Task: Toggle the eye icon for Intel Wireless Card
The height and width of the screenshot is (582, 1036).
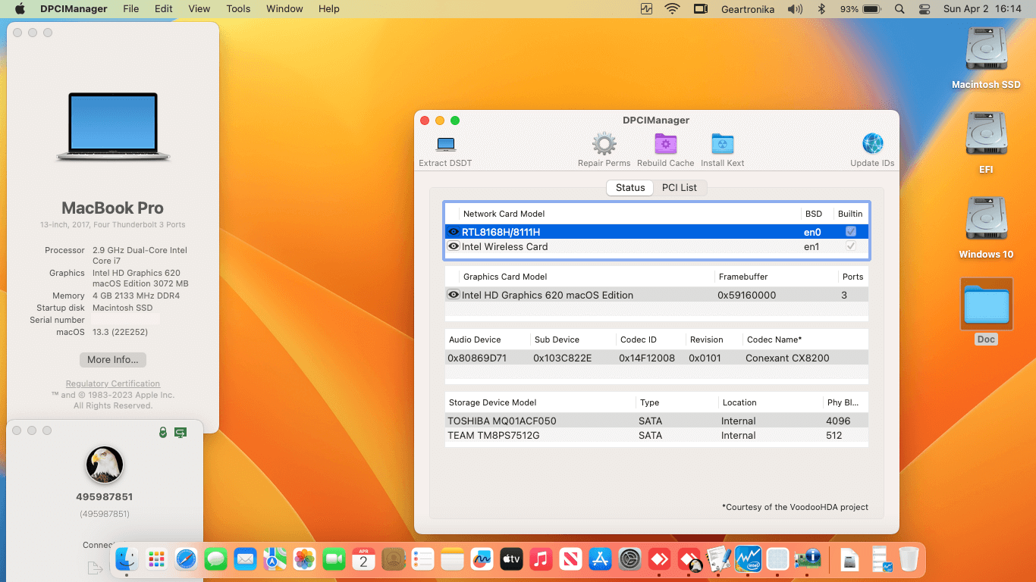Action: pyautogui.click(x=454, y=246)
